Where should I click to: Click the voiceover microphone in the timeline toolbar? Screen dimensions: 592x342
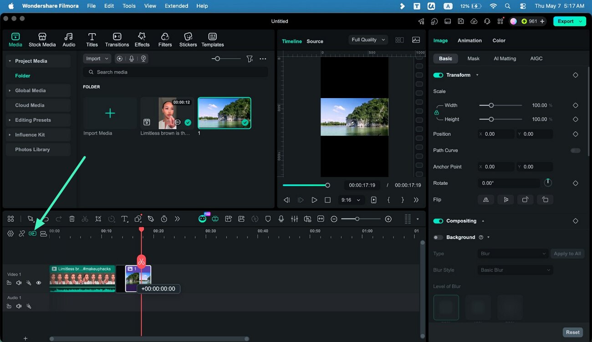281,219
